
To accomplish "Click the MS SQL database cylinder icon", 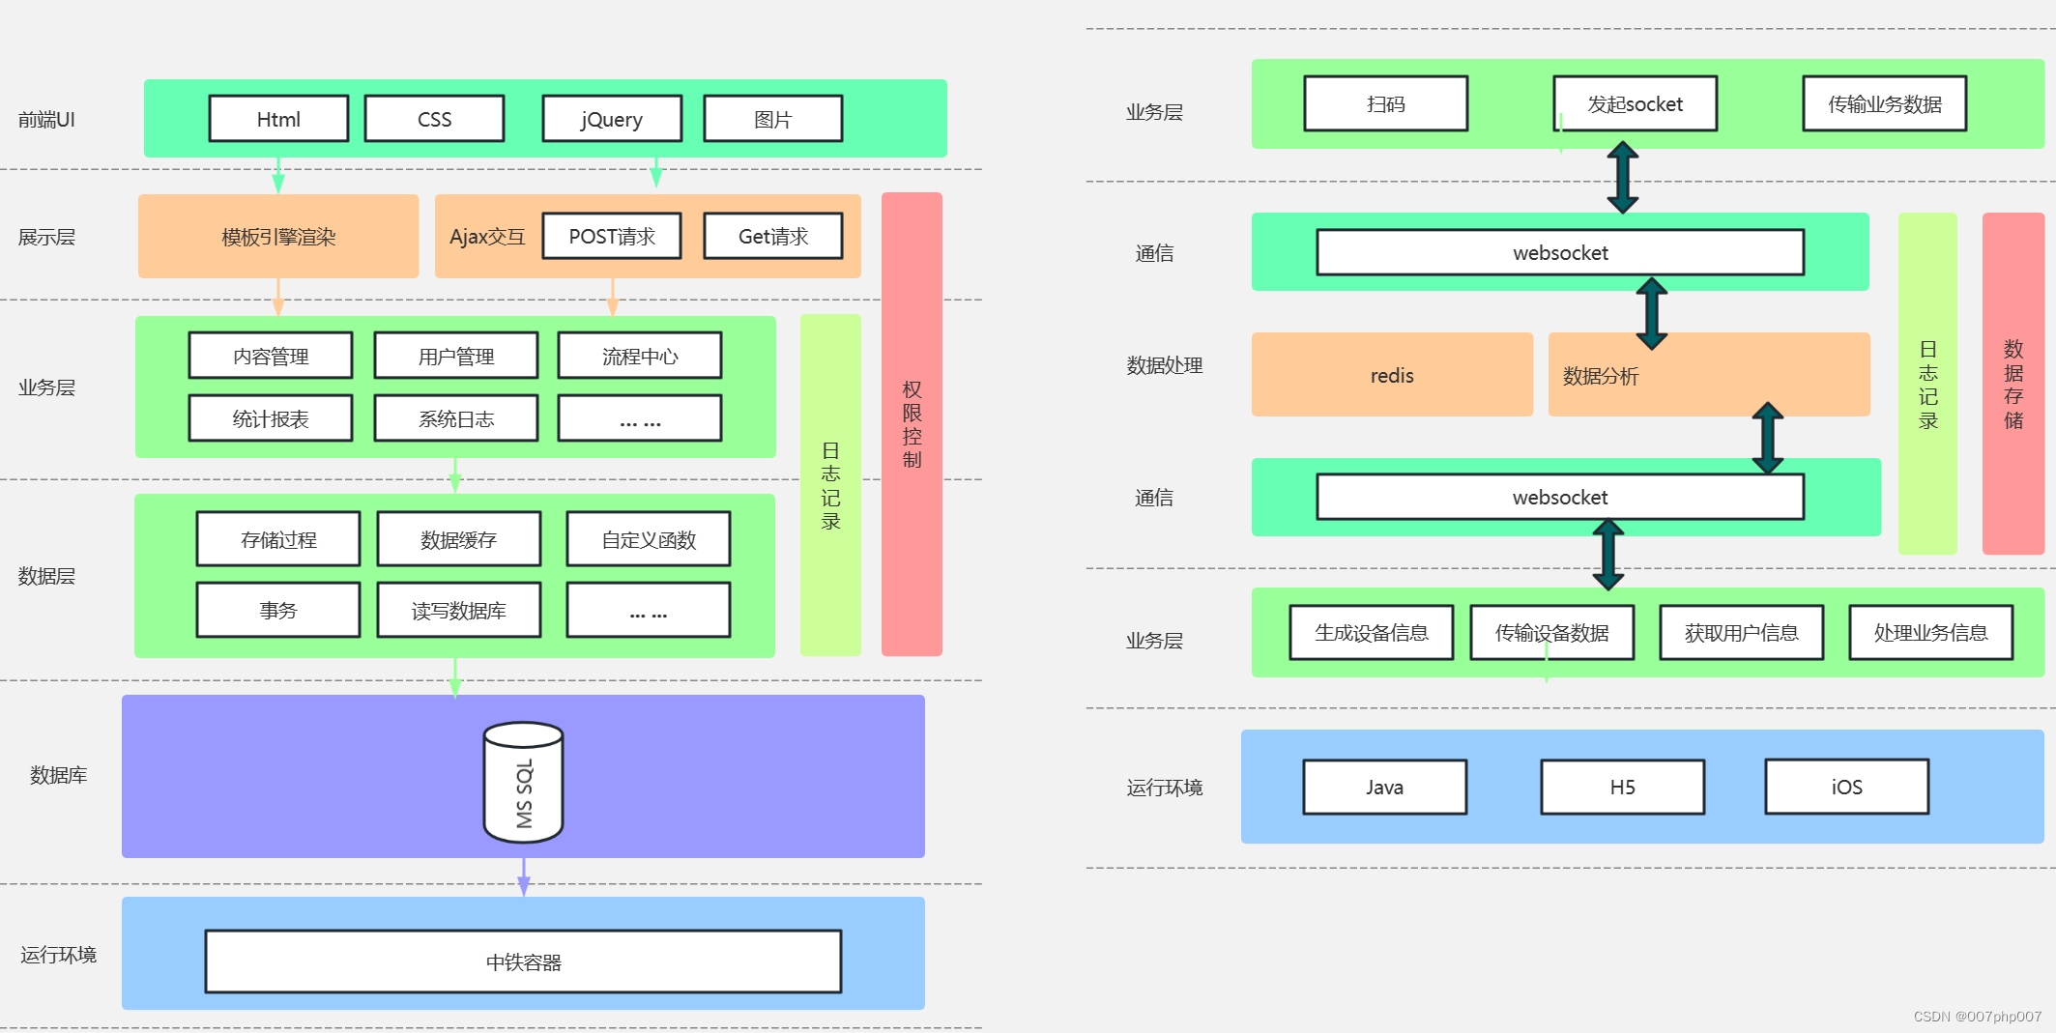I will [x=523, y=783].
